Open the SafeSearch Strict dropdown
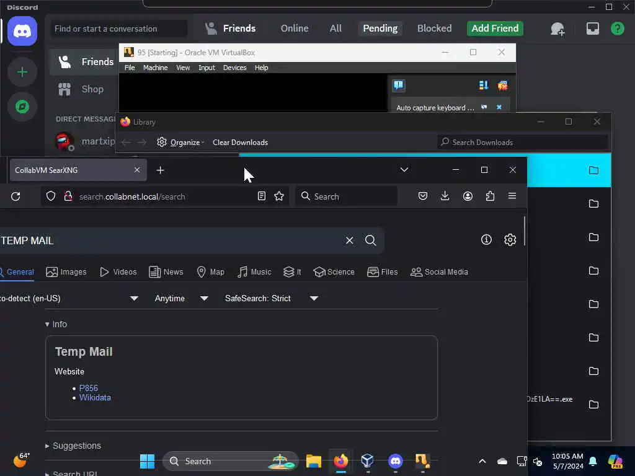This screenshot has height=476, width=635. point(272,298)
